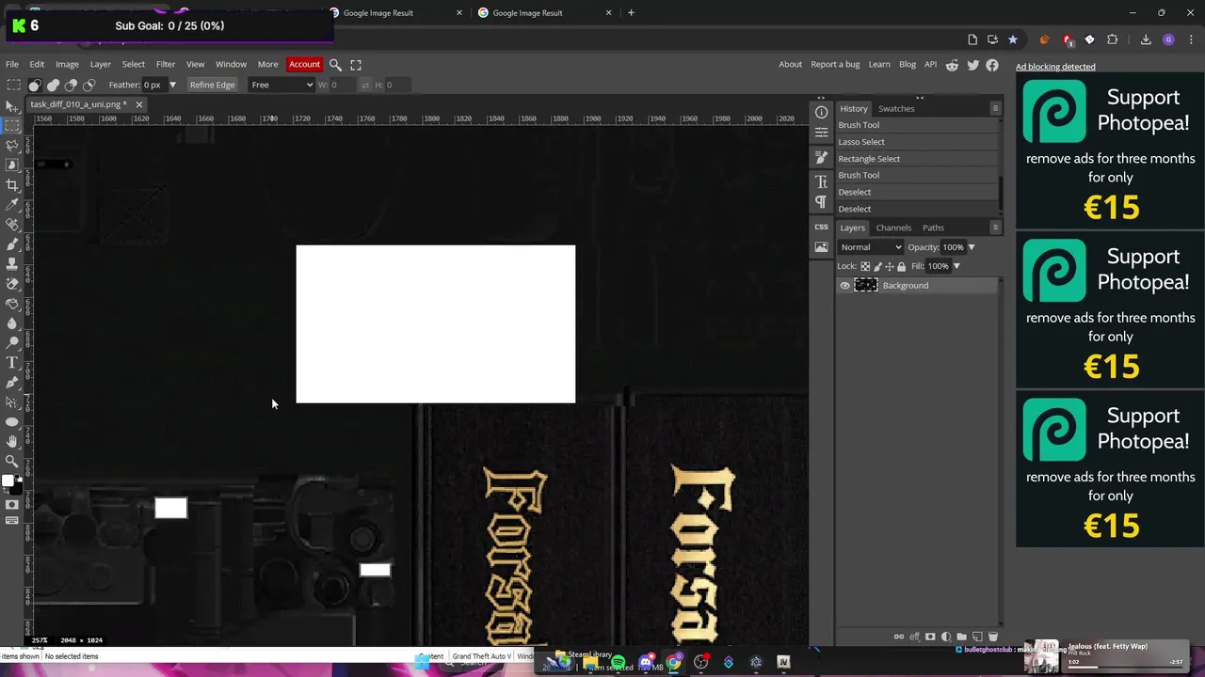Toggle lock position

[x=889, y=266]
